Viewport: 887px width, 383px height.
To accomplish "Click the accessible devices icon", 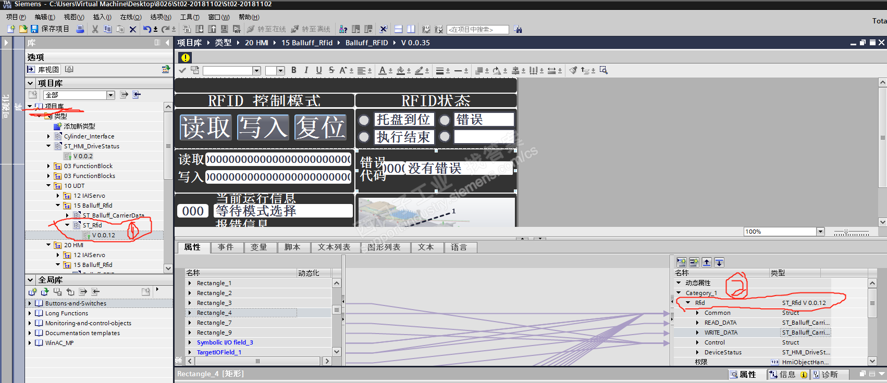I will coord(343,29).
